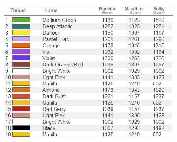The height and width of the screenshot is (142, 177).
Task: Click the Marathon (Rayon) column header
Action: click(x=134, y=10)
